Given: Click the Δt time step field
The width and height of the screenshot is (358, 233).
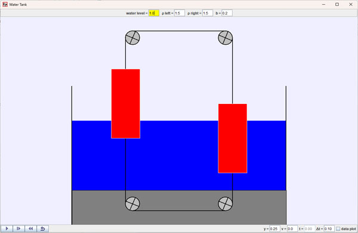Looking at the screenshot, I should point(329,229).
